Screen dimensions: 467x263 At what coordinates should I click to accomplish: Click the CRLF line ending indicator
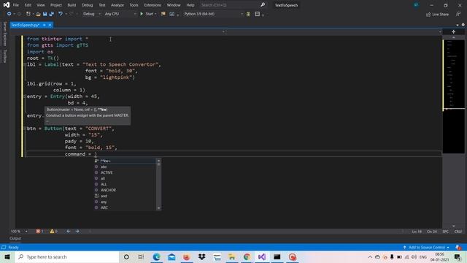[x=458, y=232]
